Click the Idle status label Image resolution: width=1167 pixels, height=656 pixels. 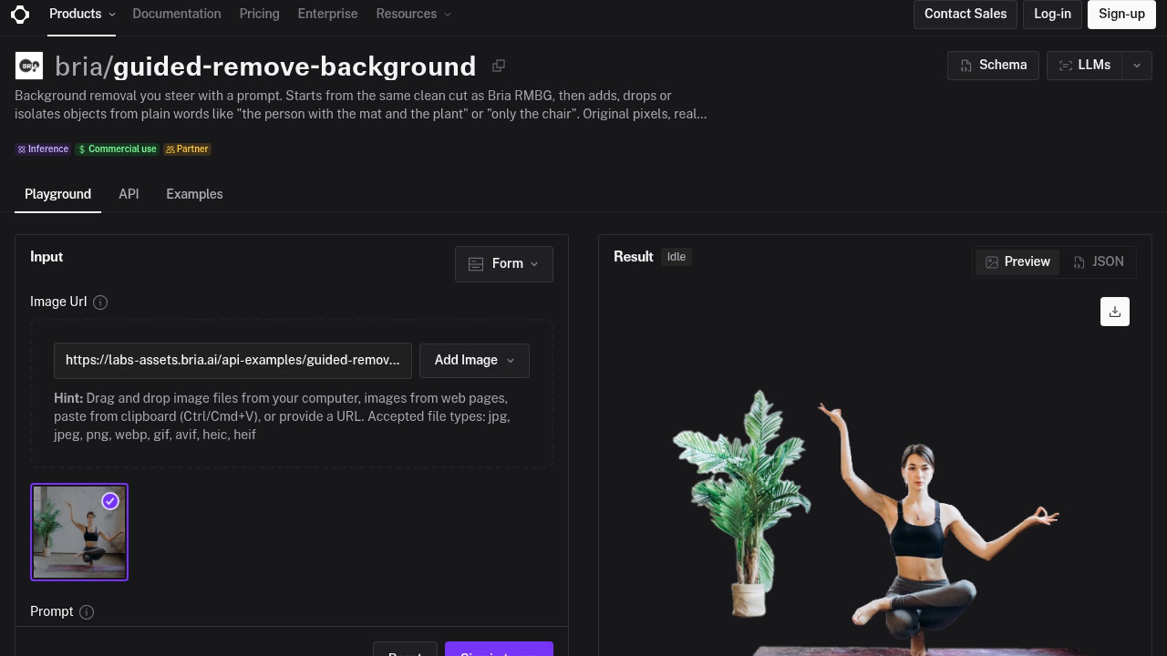point(676,257)
